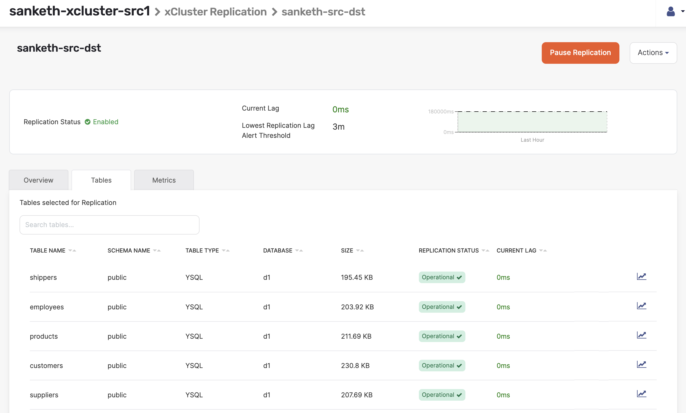Click the Pause Replication button
This screenshot has width=686, height=413.
coord(580,53)
